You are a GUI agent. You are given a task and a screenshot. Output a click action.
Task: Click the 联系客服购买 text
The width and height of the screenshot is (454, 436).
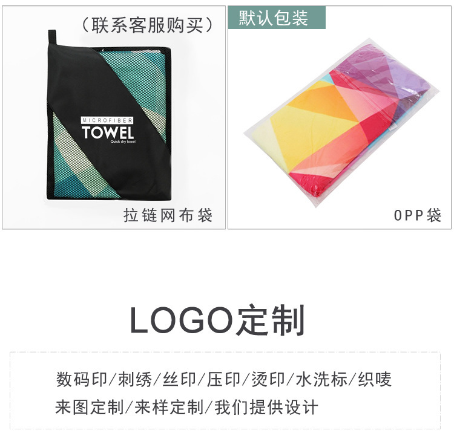147,25
